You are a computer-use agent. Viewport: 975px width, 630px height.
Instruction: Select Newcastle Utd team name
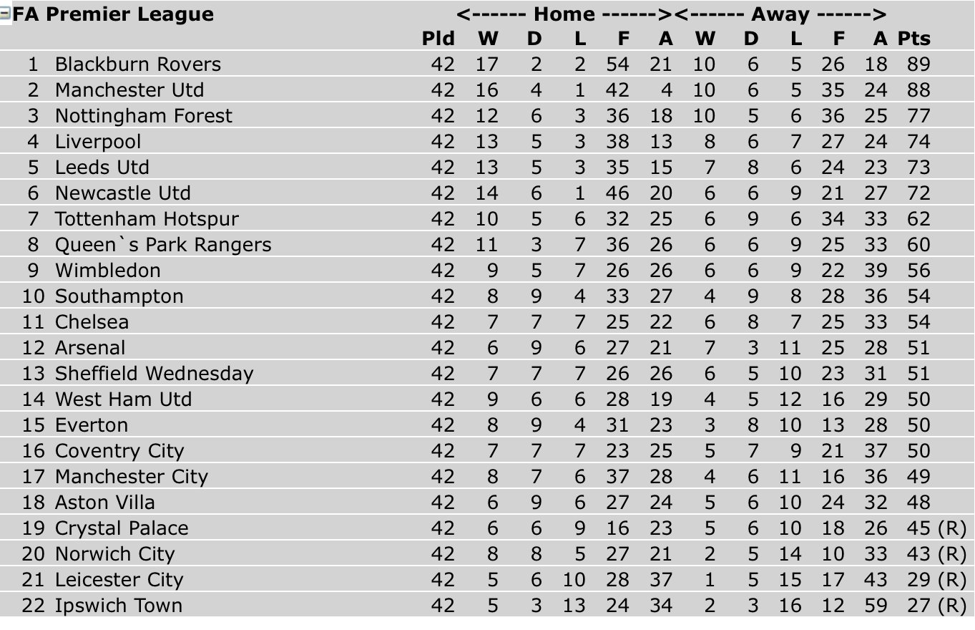pyautogui.click(x=123, y=193)
